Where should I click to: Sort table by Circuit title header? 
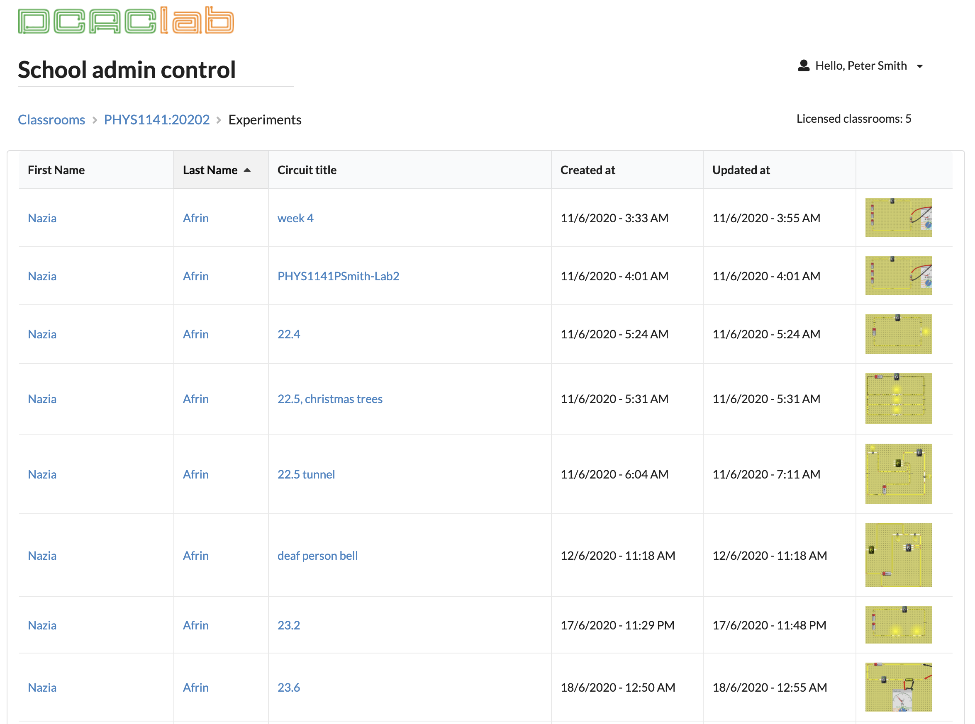(x=307, y=170)
